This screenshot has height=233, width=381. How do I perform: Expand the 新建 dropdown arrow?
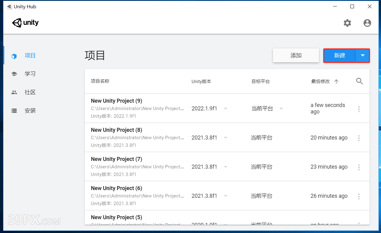coord(363,55)
